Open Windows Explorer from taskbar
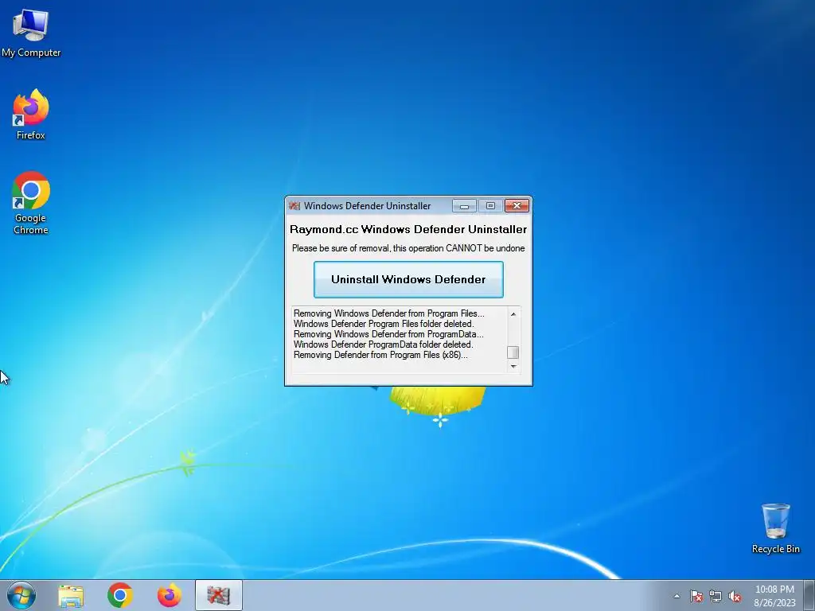Image resolution: width=815 pixels, height=611 pixels. (71, 596)
